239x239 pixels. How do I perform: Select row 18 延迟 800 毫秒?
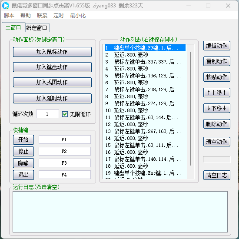(x=145, y=166)
